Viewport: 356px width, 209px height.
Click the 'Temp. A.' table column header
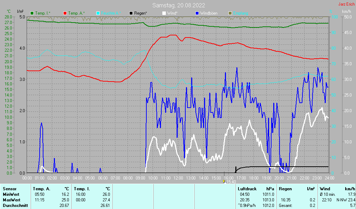pos(42,189)
